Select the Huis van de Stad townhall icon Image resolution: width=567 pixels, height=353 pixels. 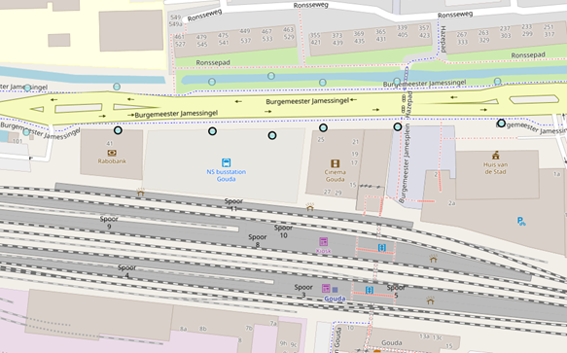[495, 156]
